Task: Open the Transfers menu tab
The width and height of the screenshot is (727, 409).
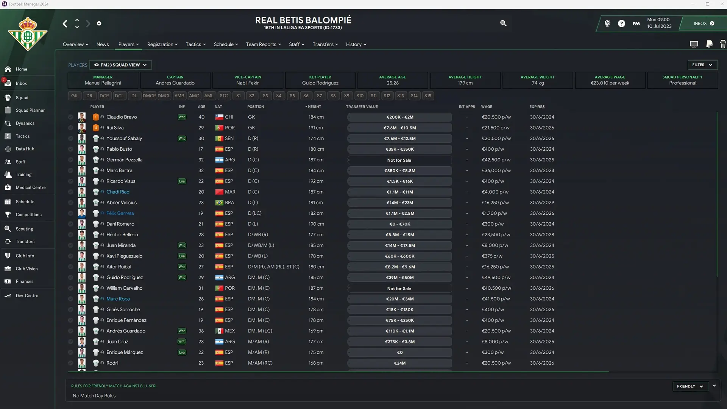Action: 325,44
